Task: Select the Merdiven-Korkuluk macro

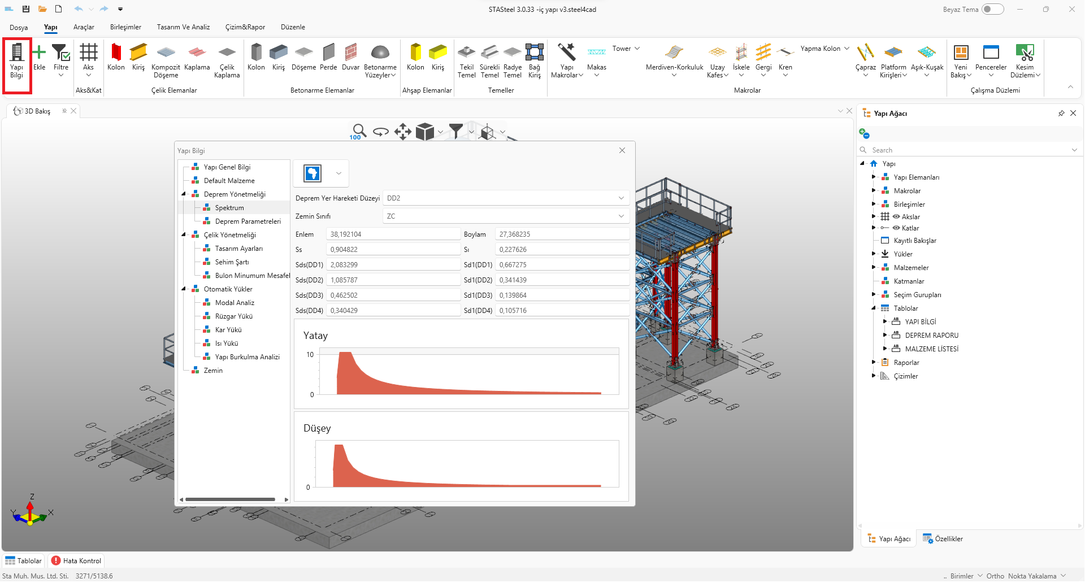Action: tap(674, 58)
